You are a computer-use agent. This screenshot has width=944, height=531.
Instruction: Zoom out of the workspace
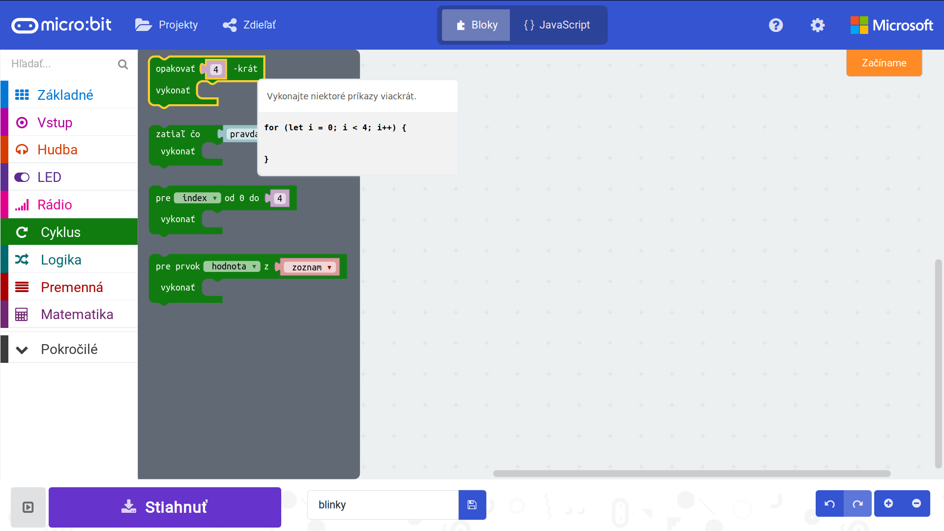tap(916, 503)
